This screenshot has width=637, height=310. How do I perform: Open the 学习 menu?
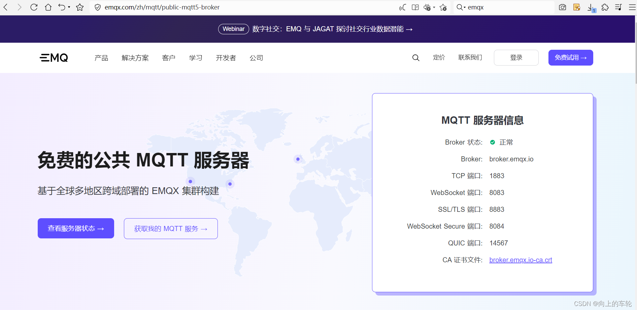pyautogui.click(x=196, y=58)
